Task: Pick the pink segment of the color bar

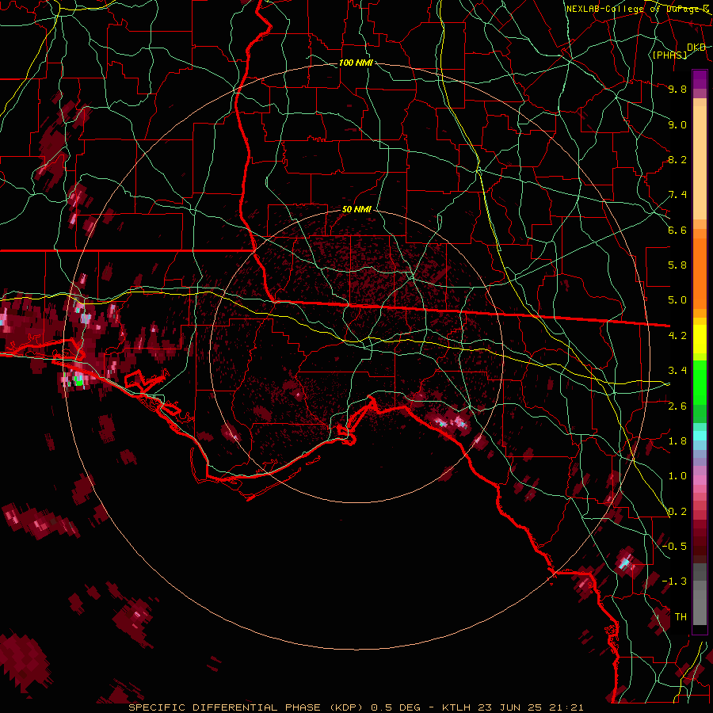Action: click(700, 480)
